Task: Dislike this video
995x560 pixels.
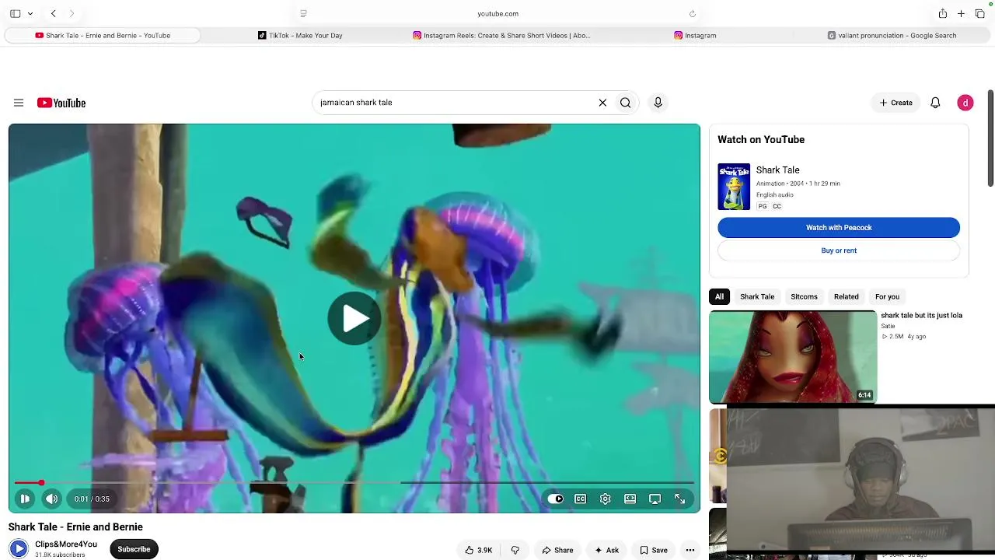Action: [515, 550]
